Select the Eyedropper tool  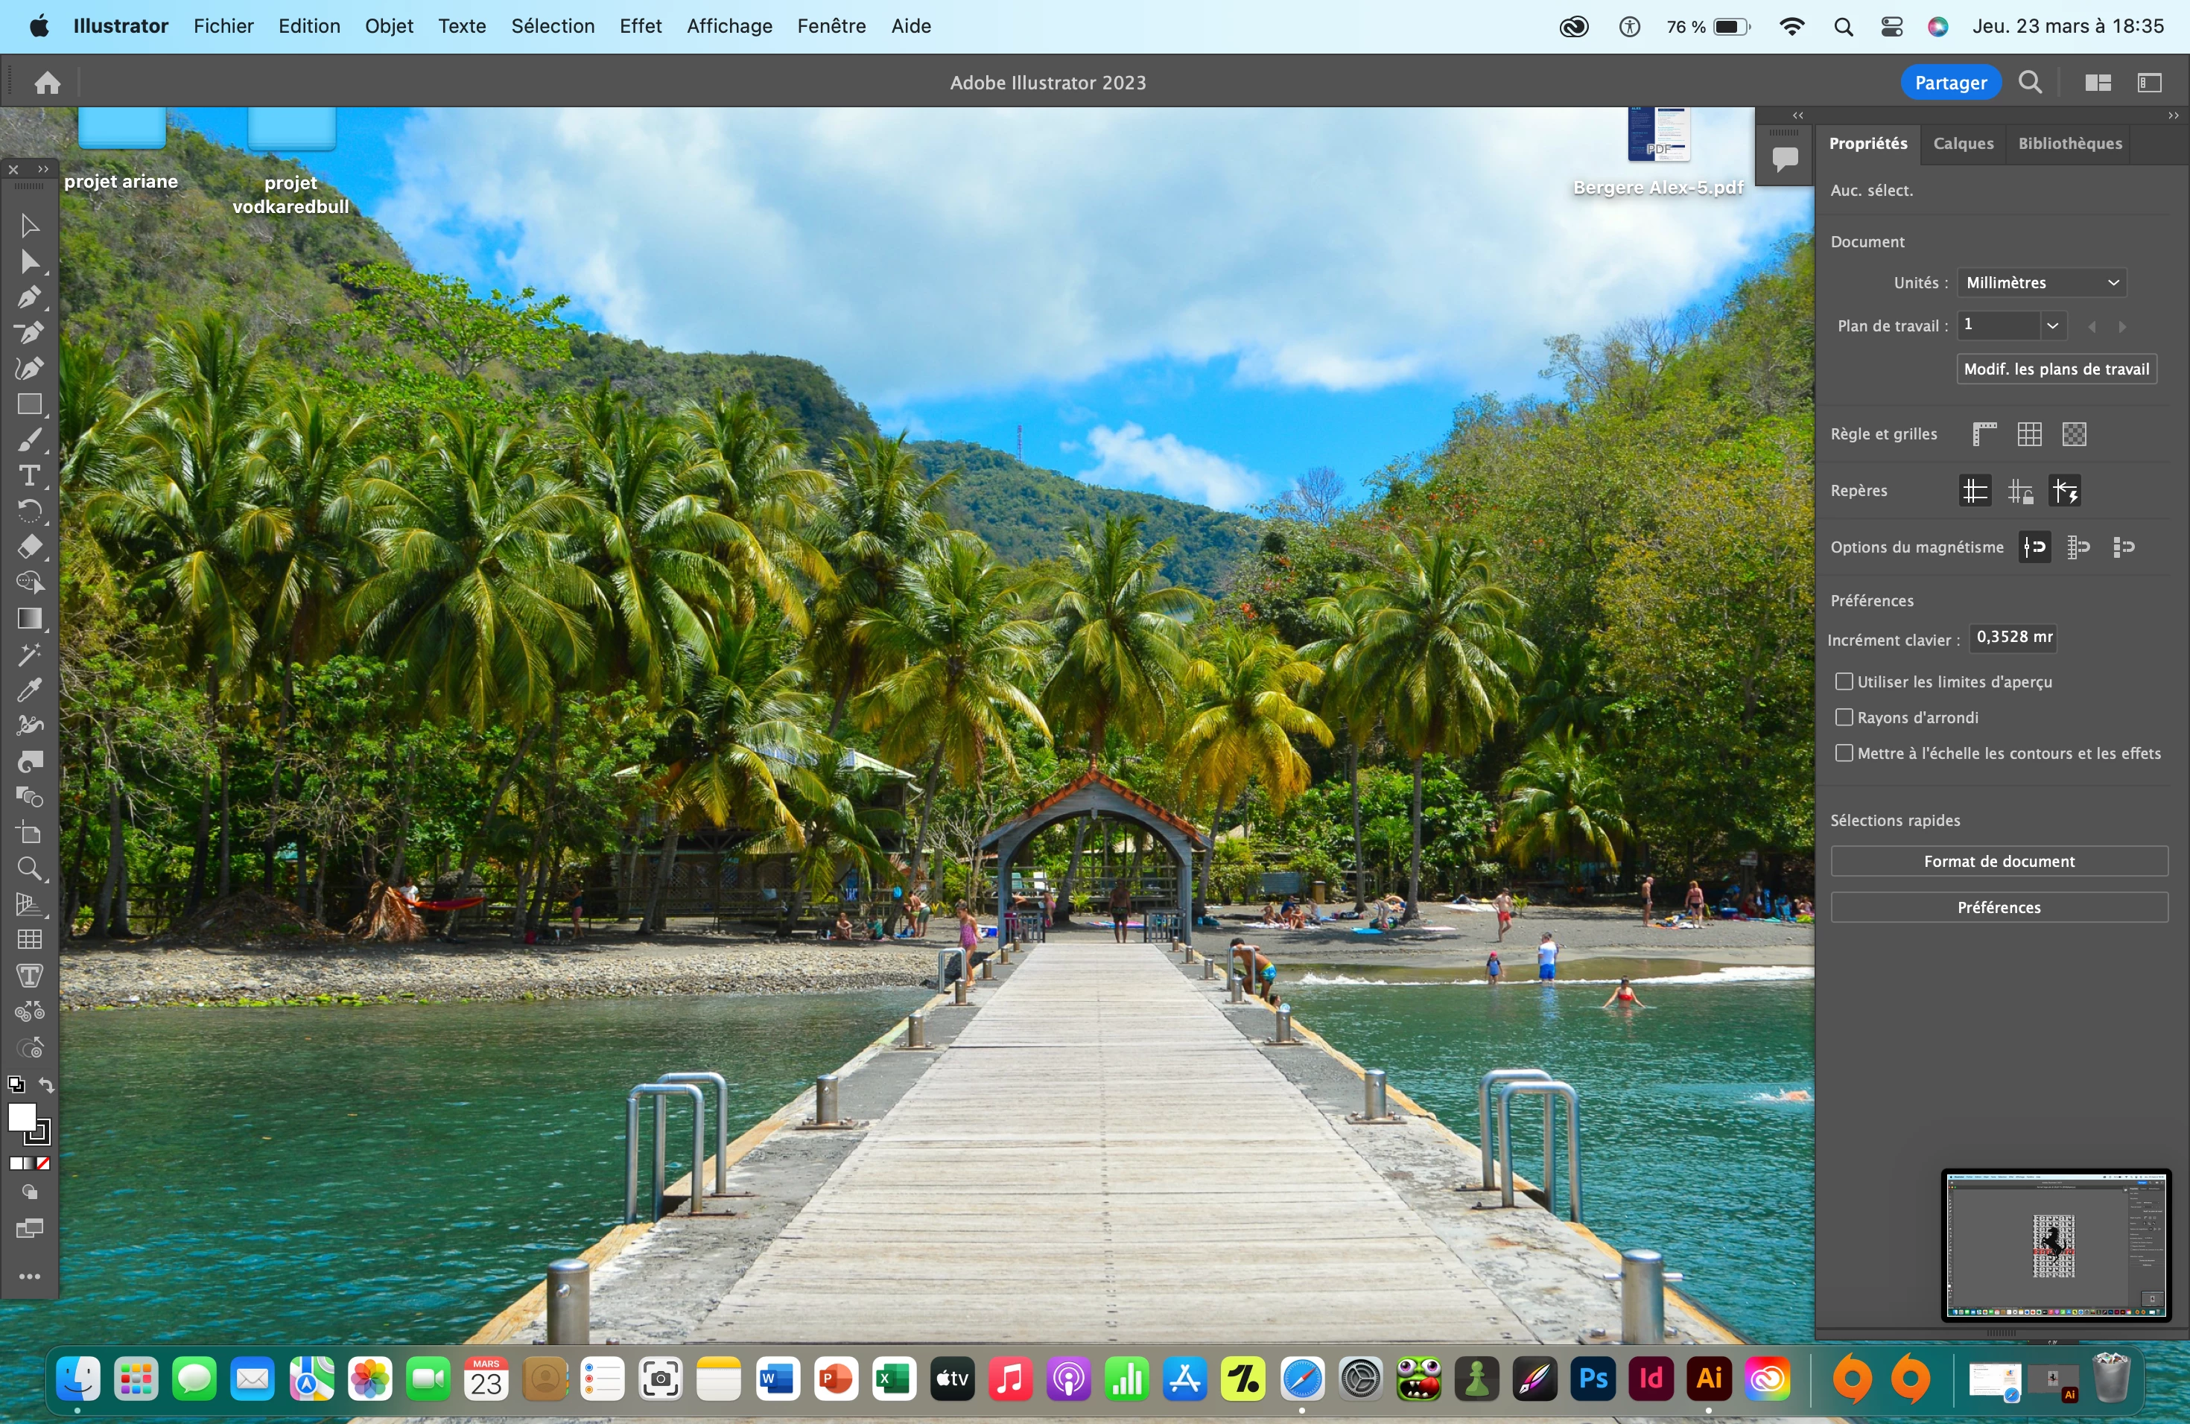(30, 690)
